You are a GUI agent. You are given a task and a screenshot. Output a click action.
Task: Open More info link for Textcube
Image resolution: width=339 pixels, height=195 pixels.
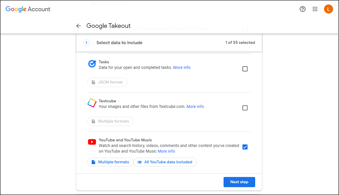tap(195, 107)
